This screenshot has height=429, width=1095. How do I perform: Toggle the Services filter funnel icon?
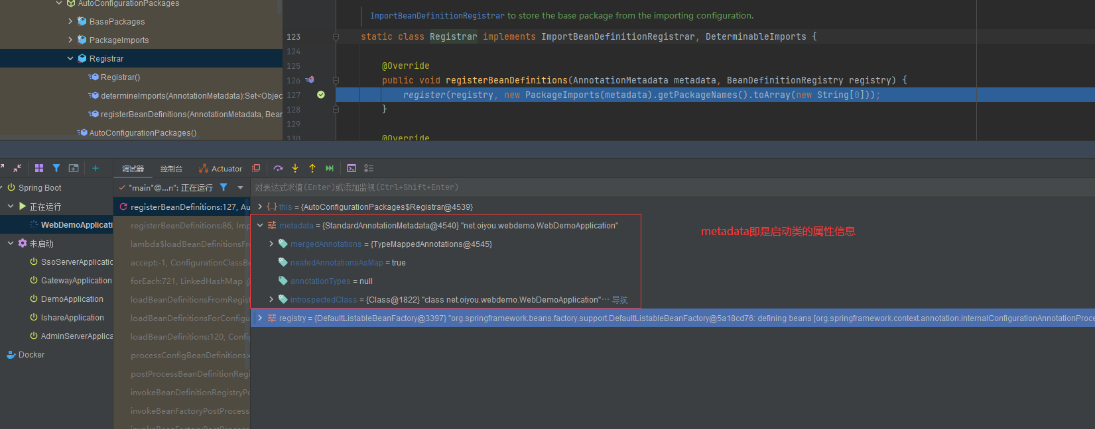coord(56,168)
